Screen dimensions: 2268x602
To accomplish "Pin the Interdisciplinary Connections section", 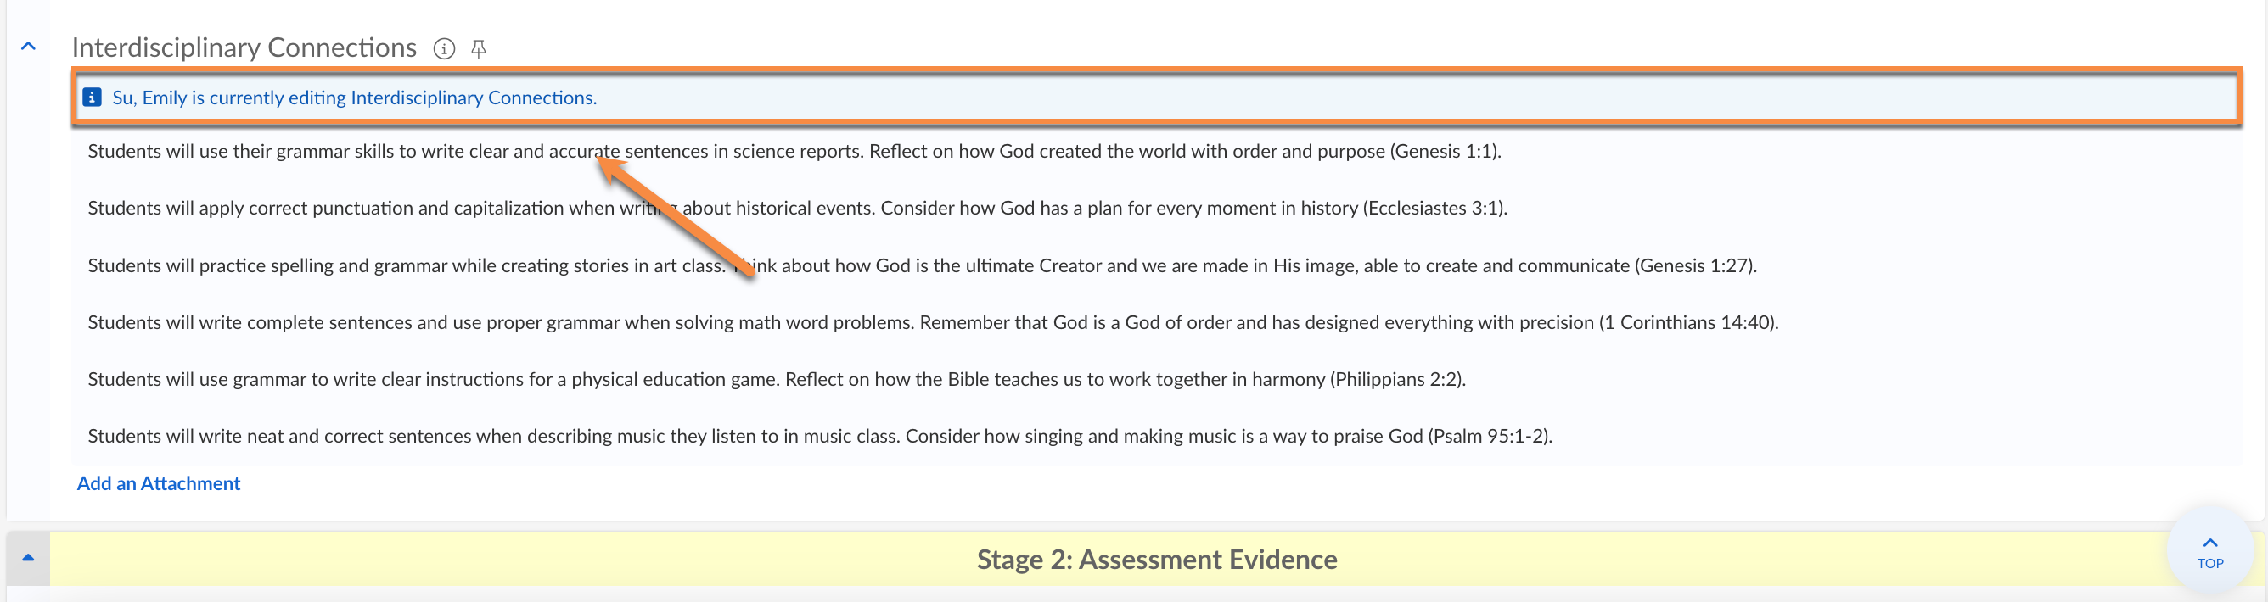I will [x=478, y=48].
